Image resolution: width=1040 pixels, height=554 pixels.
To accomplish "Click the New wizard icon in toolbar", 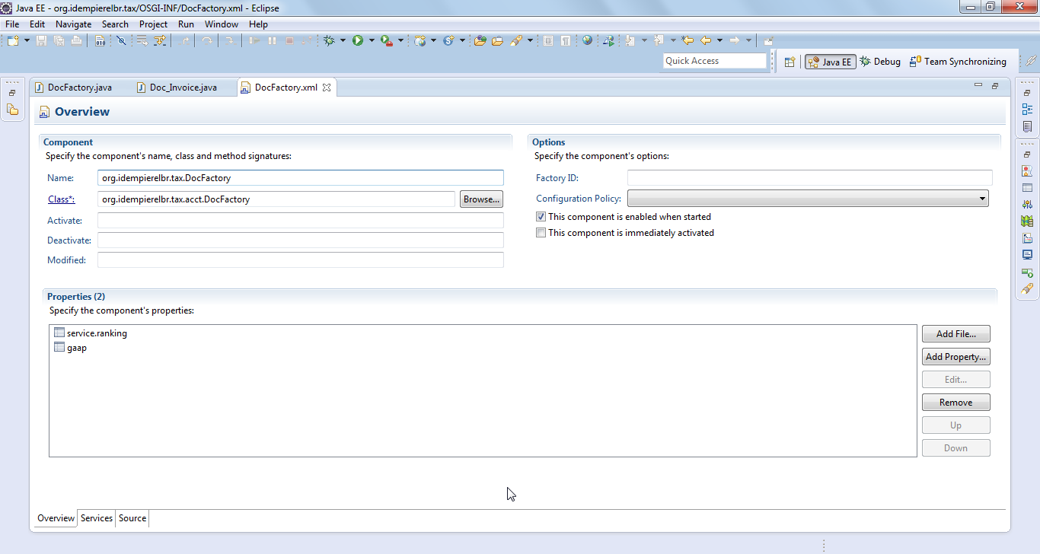I will click(x=13, y=40).
